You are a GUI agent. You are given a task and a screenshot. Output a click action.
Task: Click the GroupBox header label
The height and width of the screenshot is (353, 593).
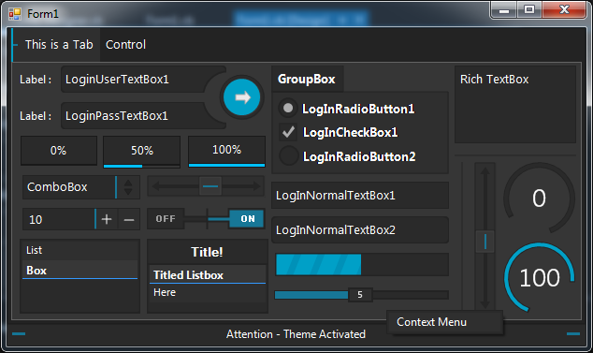coord(307,79)
